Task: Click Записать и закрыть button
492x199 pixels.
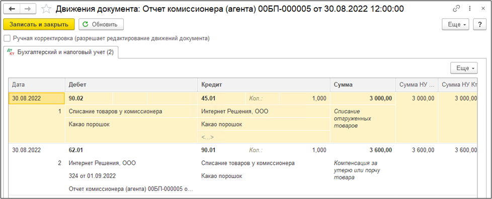Action: point(39,25)
